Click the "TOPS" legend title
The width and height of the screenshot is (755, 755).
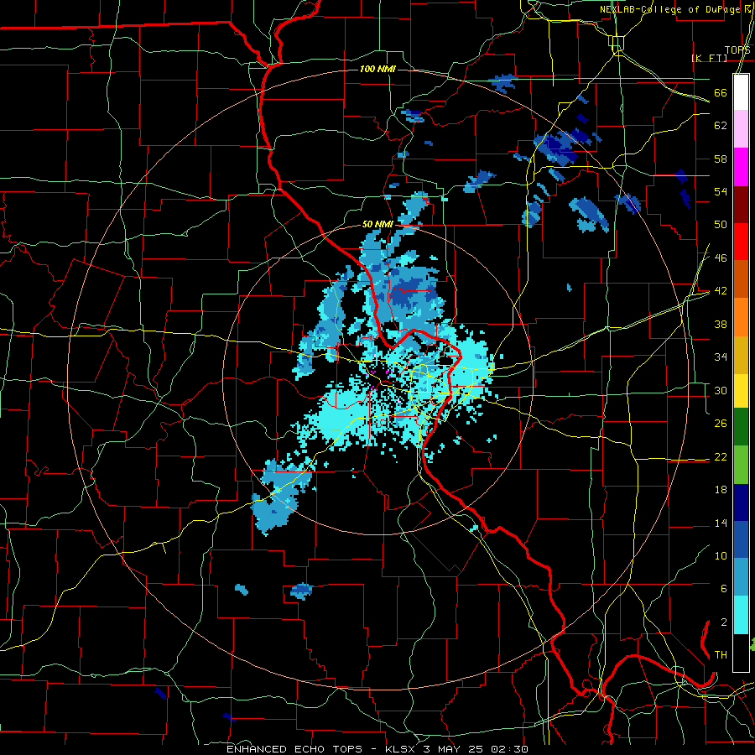tap(737, 50)
